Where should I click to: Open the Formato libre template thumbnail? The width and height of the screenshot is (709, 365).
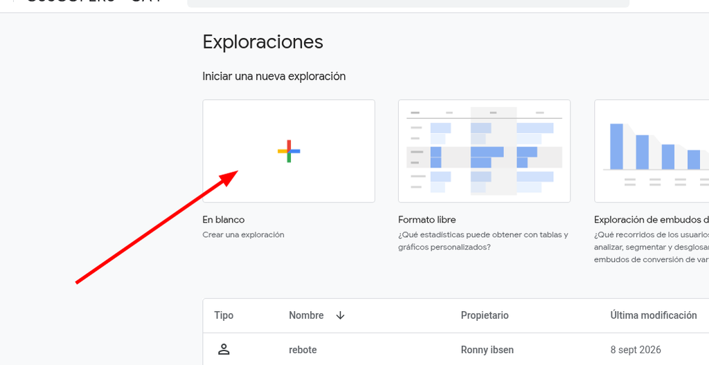(x=484, y=151)
